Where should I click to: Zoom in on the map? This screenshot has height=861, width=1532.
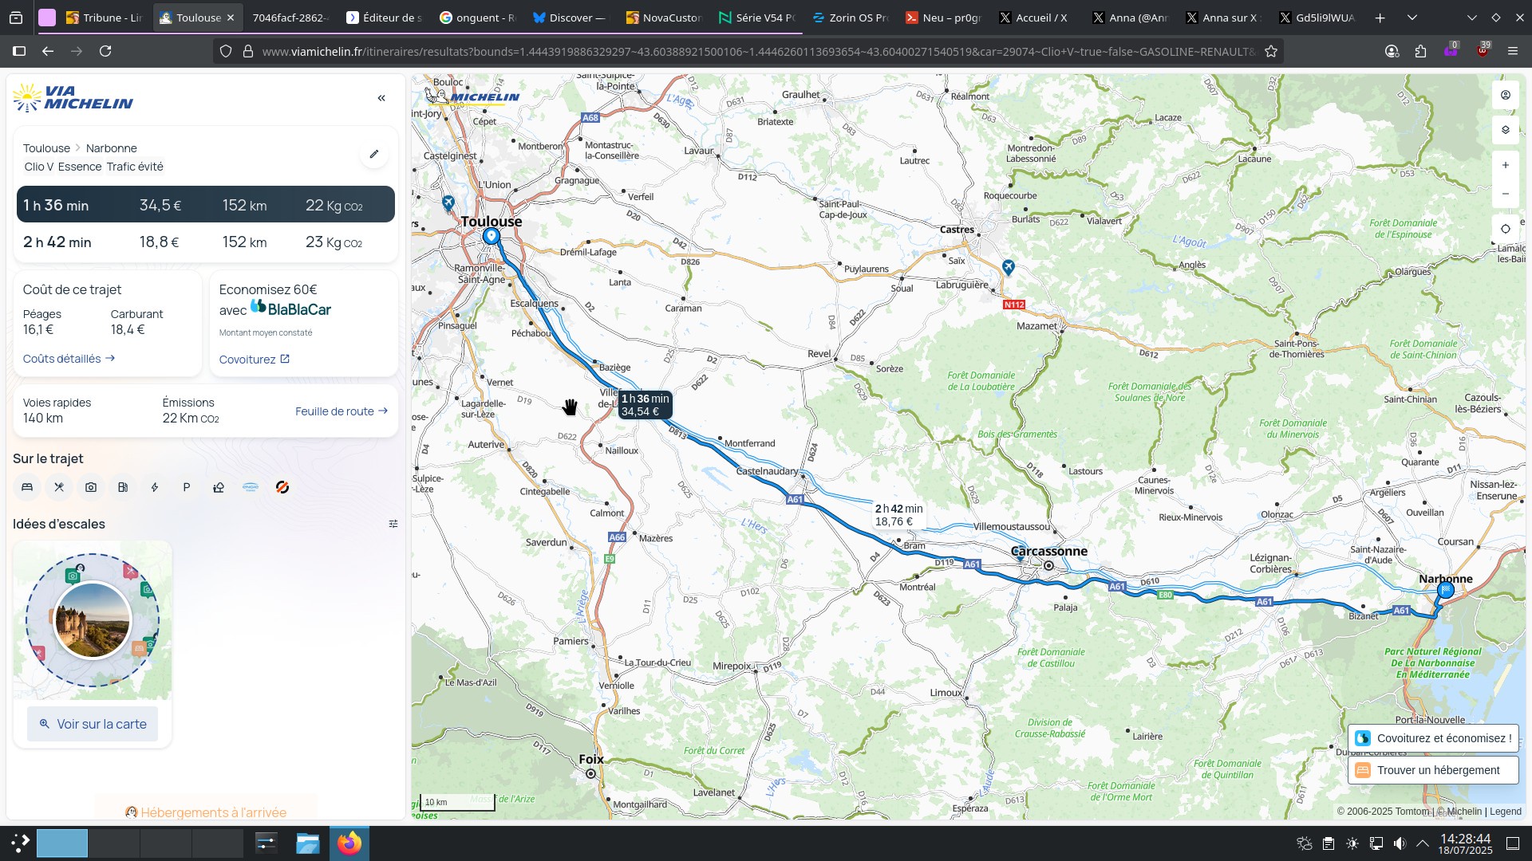click(1506, 165)
